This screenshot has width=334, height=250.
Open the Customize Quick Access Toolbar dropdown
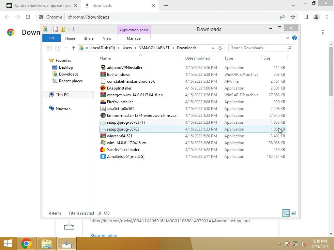tap(69, 30)
